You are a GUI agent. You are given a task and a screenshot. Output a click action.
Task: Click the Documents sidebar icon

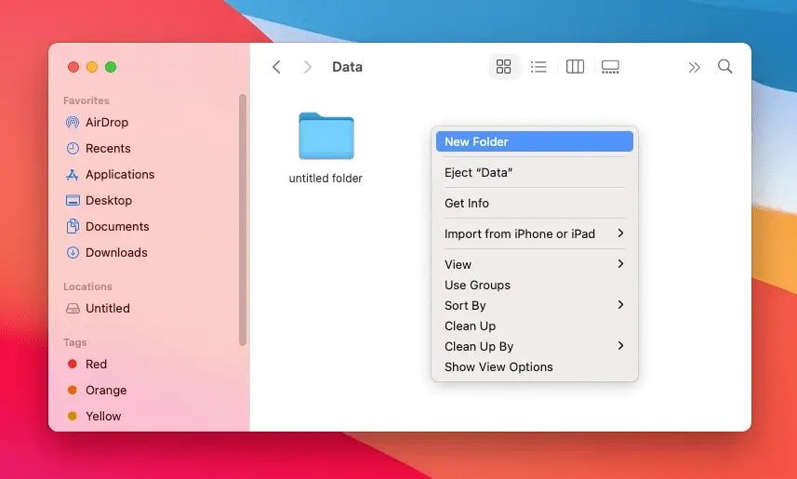coord(73,226)
